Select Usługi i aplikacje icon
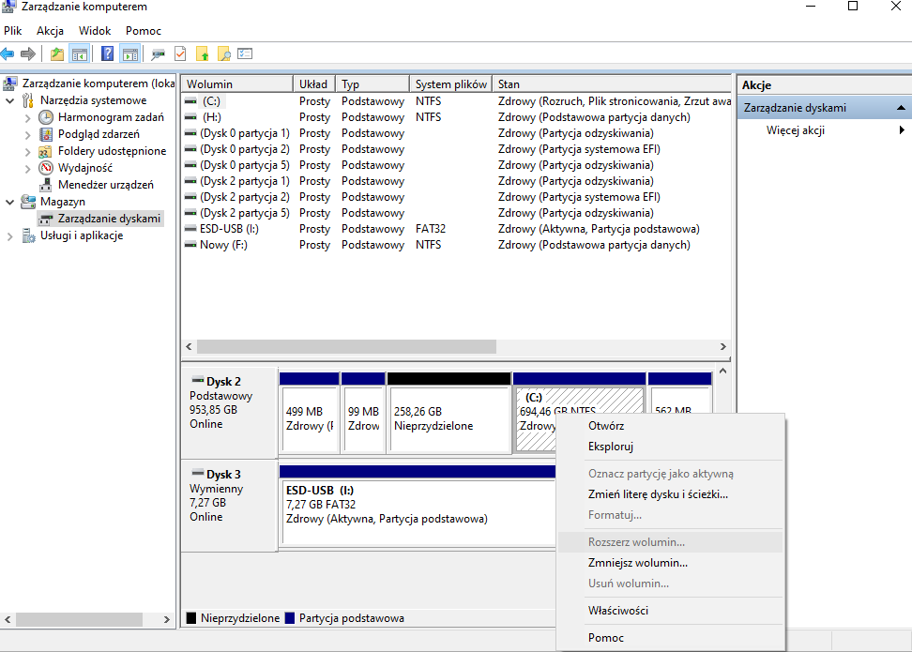 pos(28,235)
